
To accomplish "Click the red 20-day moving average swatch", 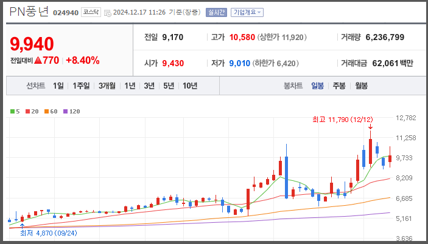I will 27,111.
